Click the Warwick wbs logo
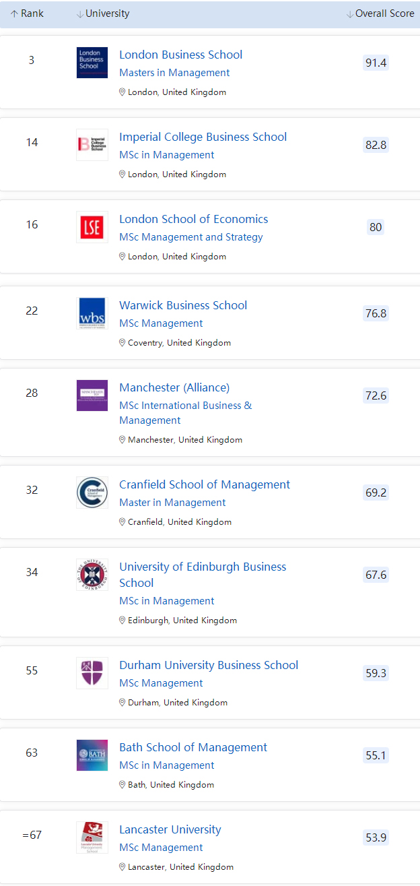 [x=92, y=313]
